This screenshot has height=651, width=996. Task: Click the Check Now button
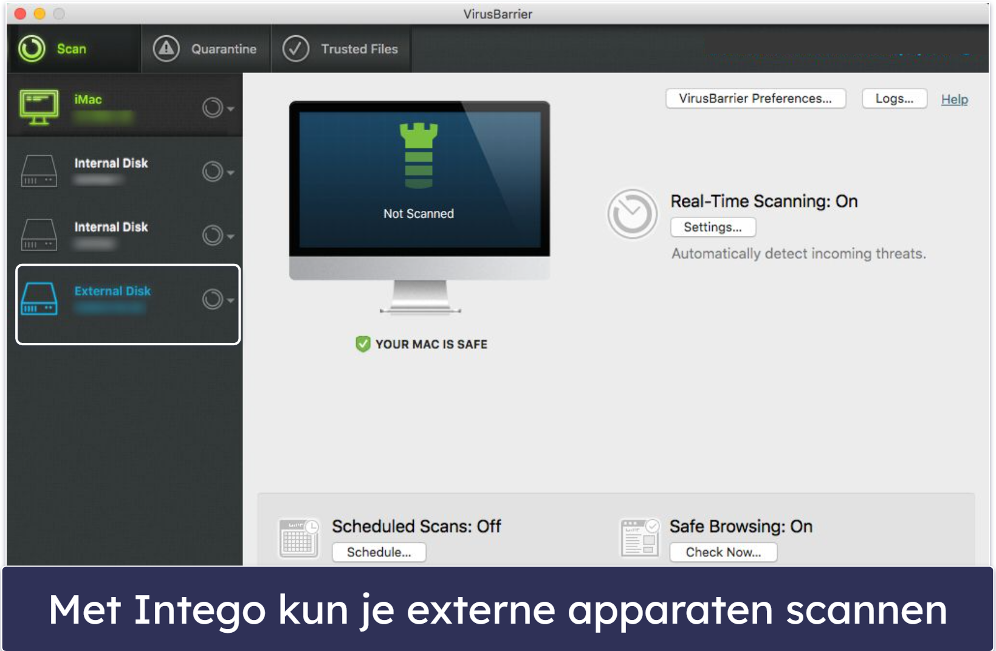click(x=723, y=552)
